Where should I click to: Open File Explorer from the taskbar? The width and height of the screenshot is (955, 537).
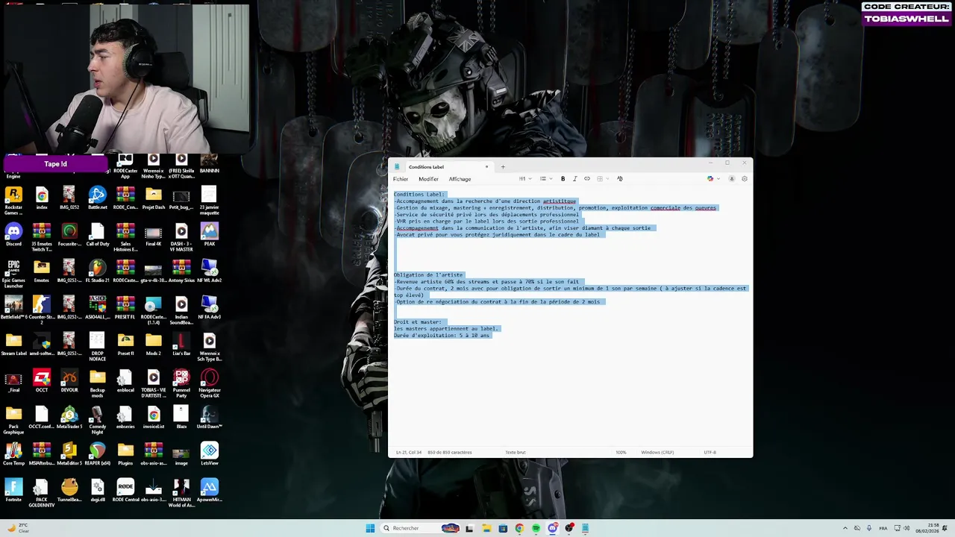click(x=486, y=528)
